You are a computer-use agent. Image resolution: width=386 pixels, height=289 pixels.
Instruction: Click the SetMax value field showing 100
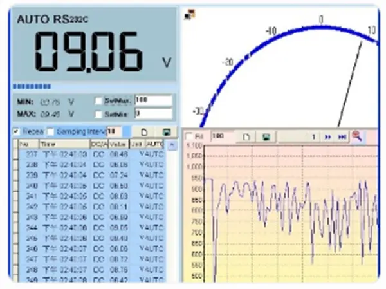point(154,100)
